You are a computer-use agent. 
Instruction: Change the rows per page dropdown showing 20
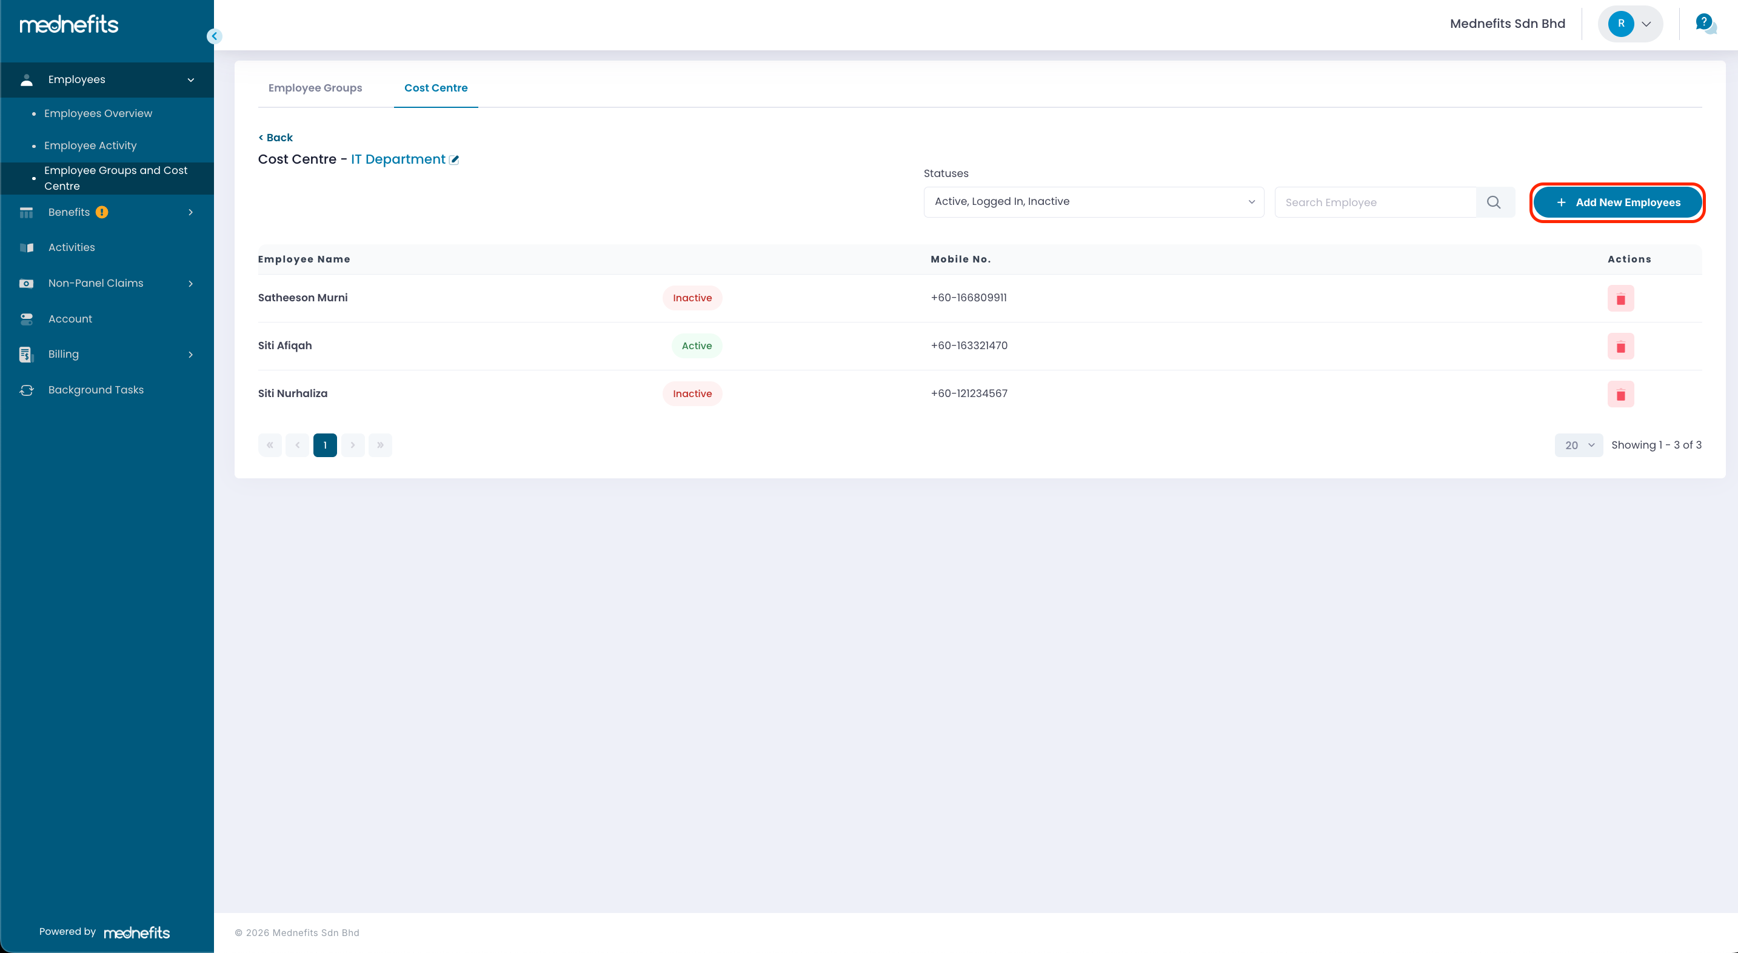[x=1578, y=446]
